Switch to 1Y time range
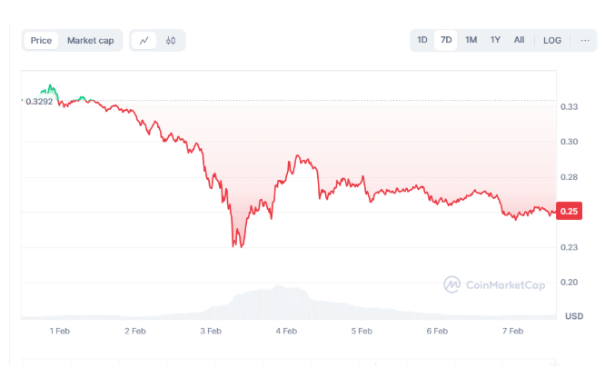 click(495, 40)
